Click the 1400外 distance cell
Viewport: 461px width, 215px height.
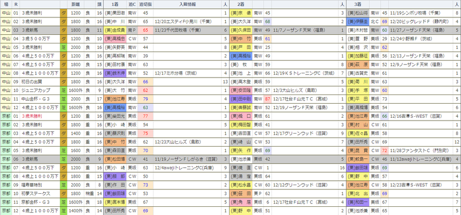point(75,210)
